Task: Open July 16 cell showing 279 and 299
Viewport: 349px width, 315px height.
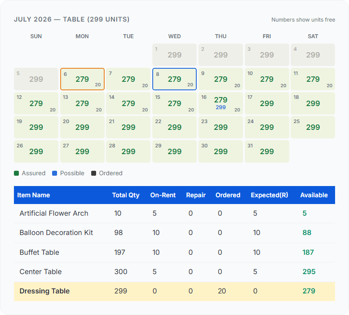Action: (x=221, y=103)
